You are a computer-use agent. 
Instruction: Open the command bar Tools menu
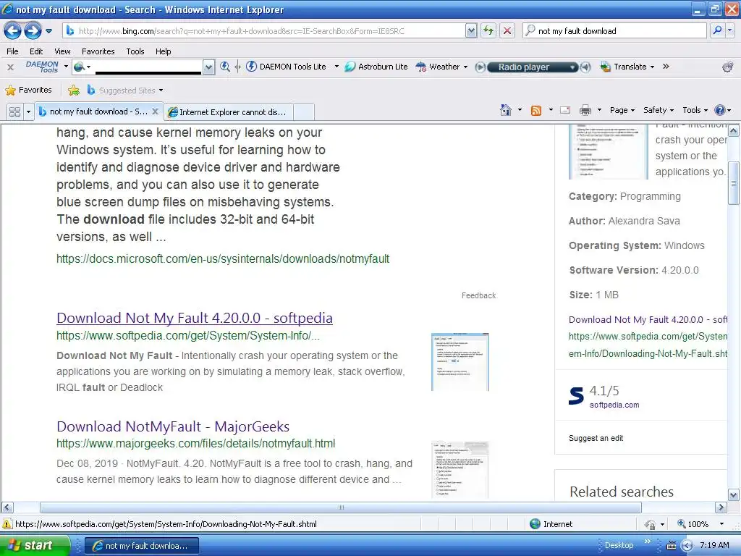[x=695, y=110]
